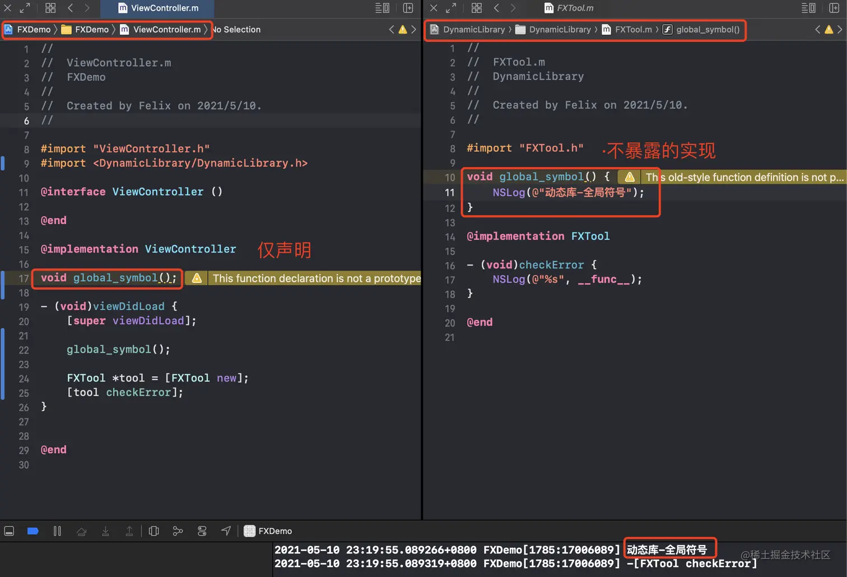
Task: Click '@implementation FXTool' line
Action: coord(538,236)
